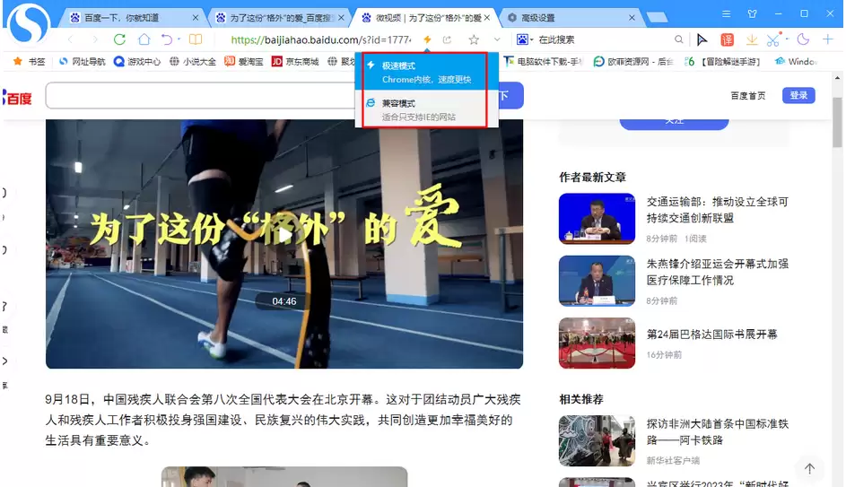
Task: Open the 网址导航 bookmark
Action: pos(82,62)
